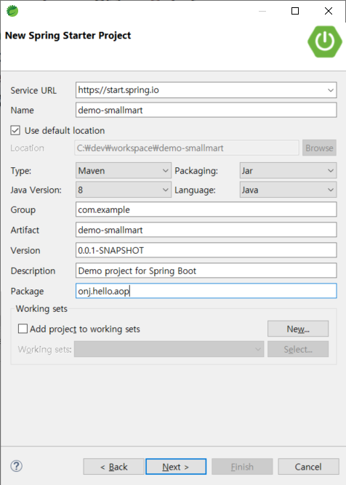Click the Language: label
This screenshot has width=346, height=485.
(195, 190)
